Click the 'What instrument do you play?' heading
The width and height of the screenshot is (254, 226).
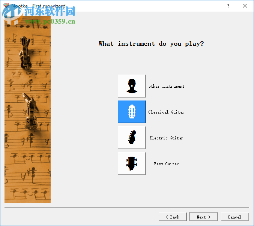(151, 44)
